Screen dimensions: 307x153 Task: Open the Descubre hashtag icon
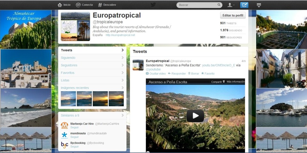point(100,5)
